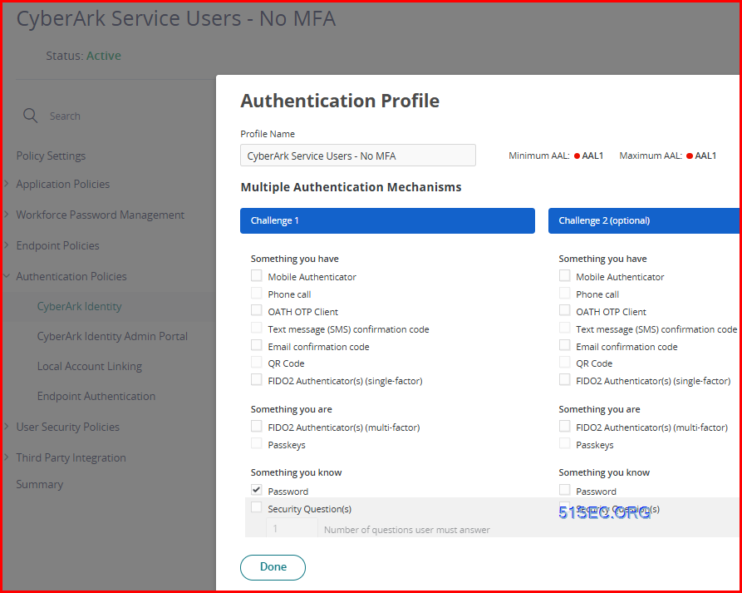This screenshot has width=742, height=593.
Task: Expand User Security Policies
Action: coord(7,427)
